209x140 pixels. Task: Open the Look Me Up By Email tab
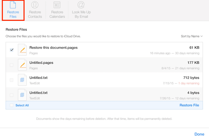(x=81, y=10)
